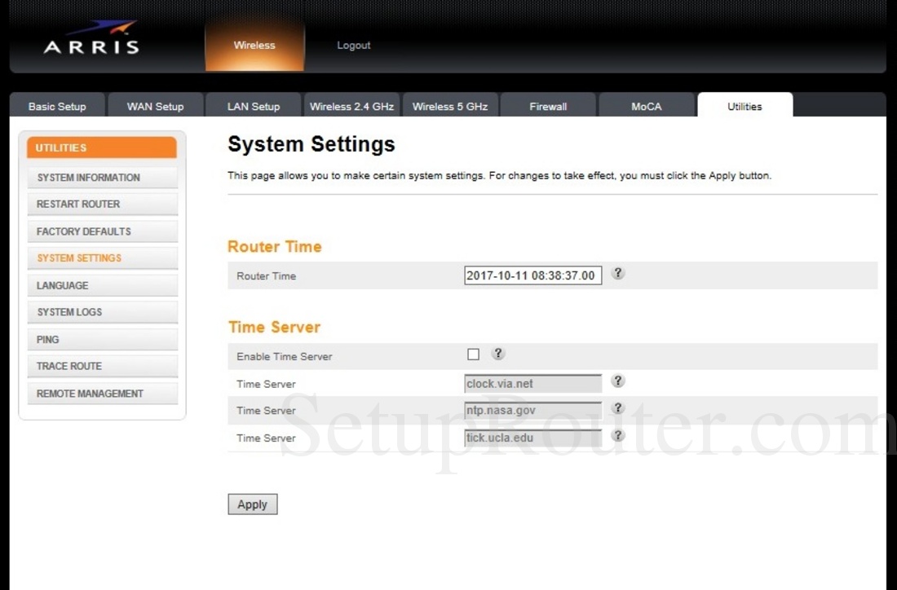Open the MoCA tab
This screenshot has height=590, width=897.
coord(647,106)
